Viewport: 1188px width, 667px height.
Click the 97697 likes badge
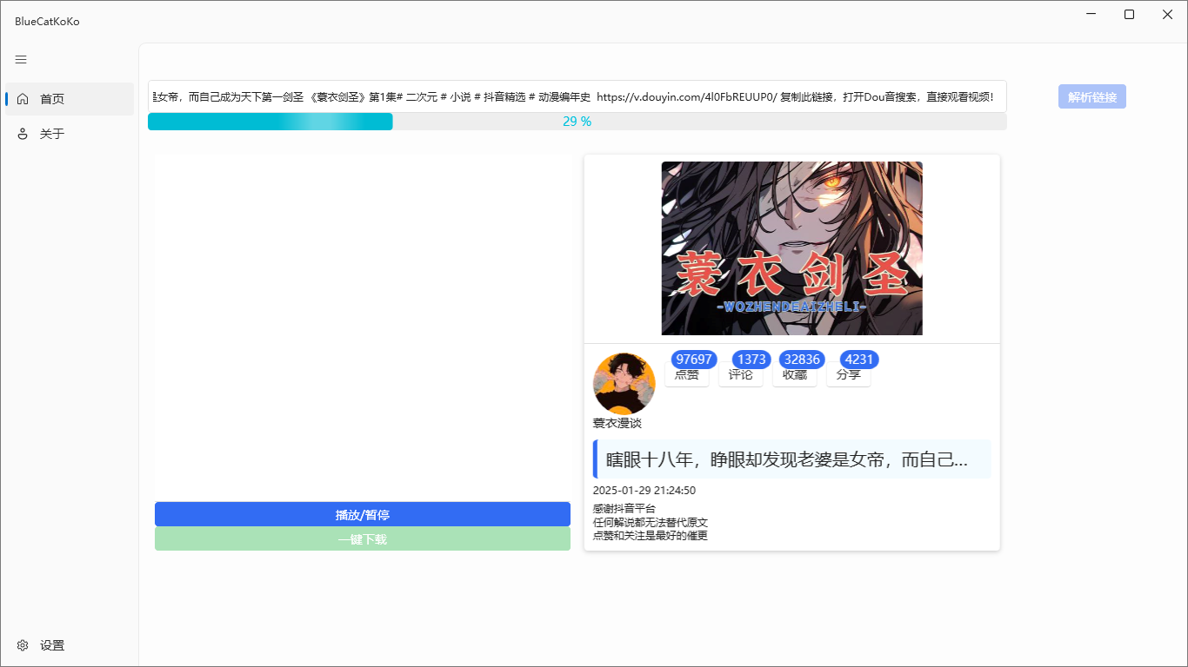click(x=694, y=360)
